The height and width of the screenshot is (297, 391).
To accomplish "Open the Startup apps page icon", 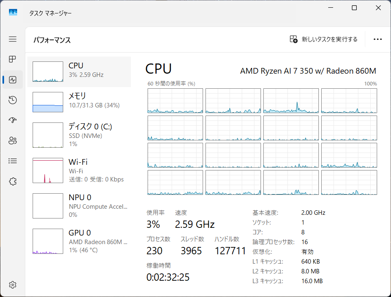I will tap(13, 120).
